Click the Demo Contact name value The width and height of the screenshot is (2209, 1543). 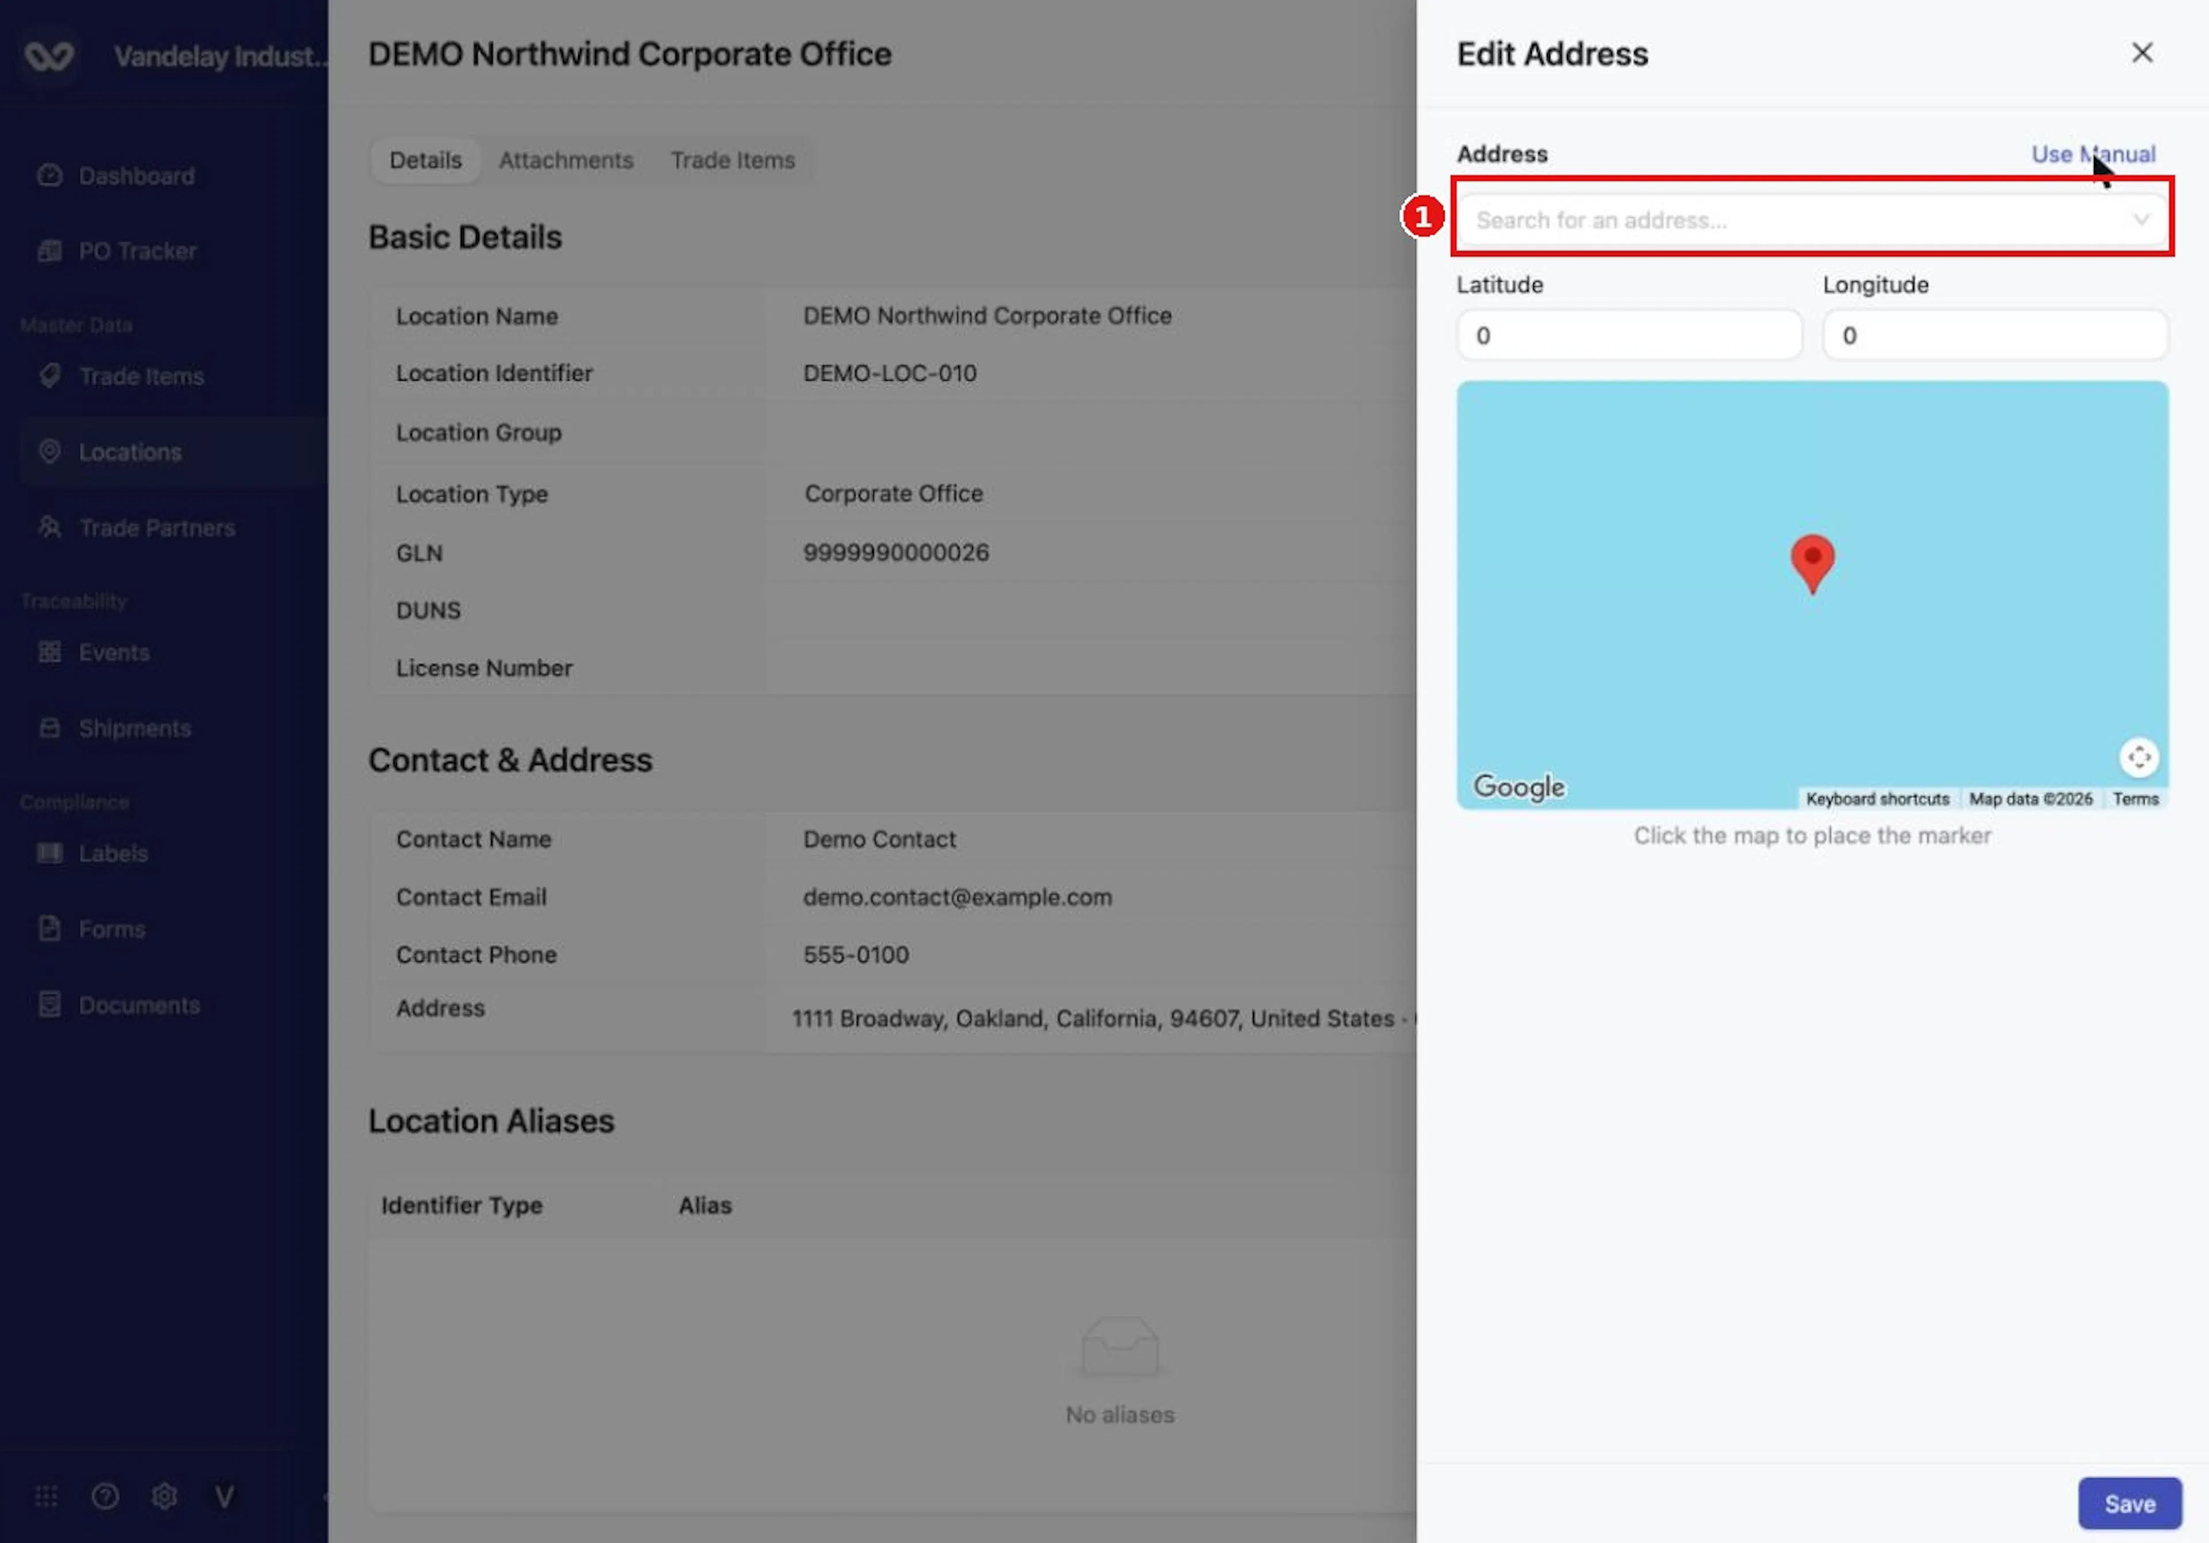coord(880,840)
